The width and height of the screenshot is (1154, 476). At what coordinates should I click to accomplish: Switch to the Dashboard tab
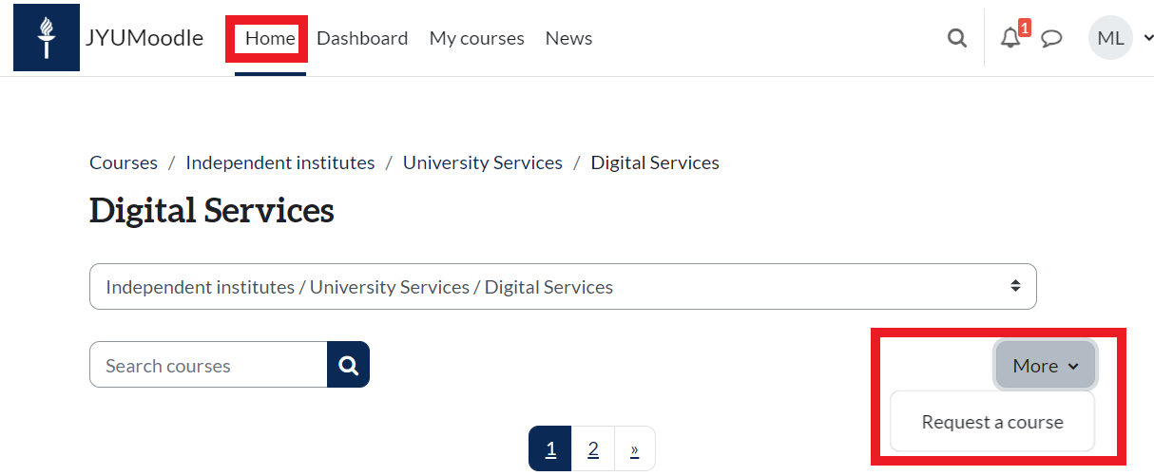[x=362, y=39]
